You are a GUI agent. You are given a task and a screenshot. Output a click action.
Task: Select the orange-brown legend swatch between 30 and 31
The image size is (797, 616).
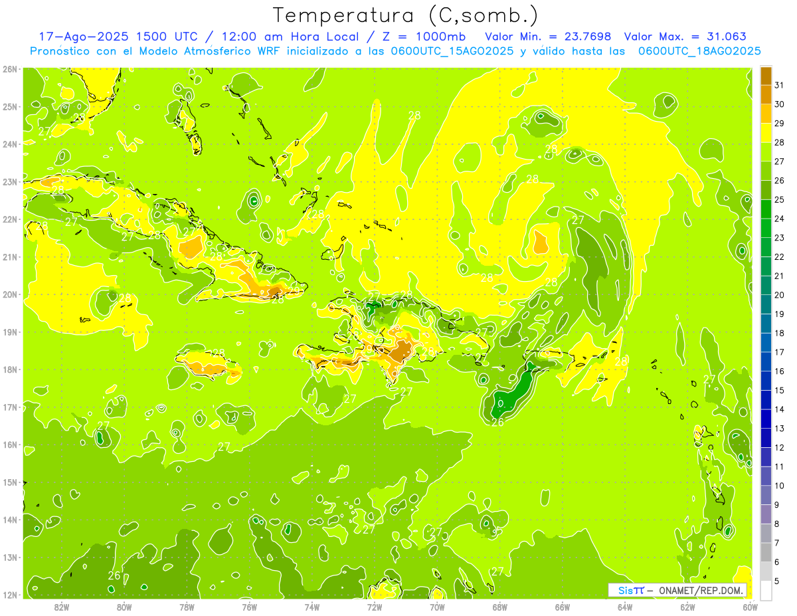[766, 94]
